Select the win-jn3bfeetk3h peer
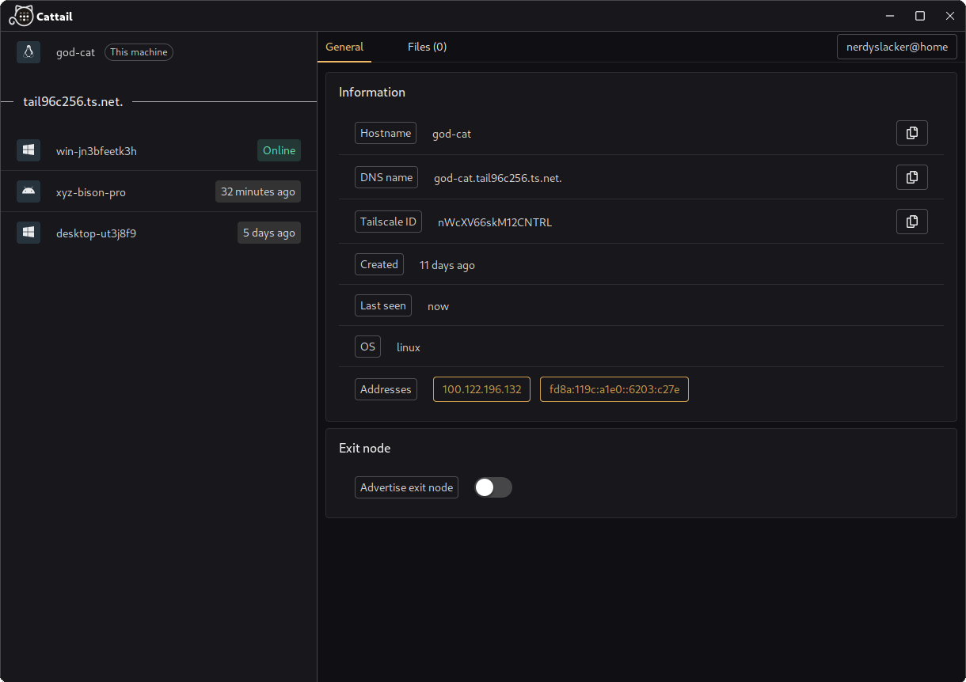Viewport: 966px width, 682px height. tap(158, 150)
